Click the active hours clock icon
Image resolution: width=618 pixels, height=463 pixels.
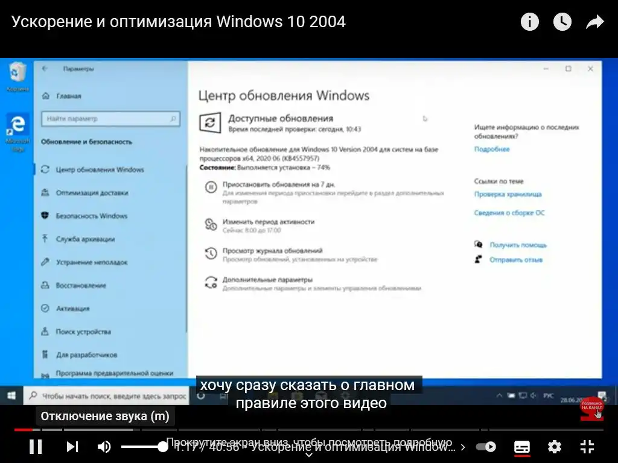[x=211, y=224]
